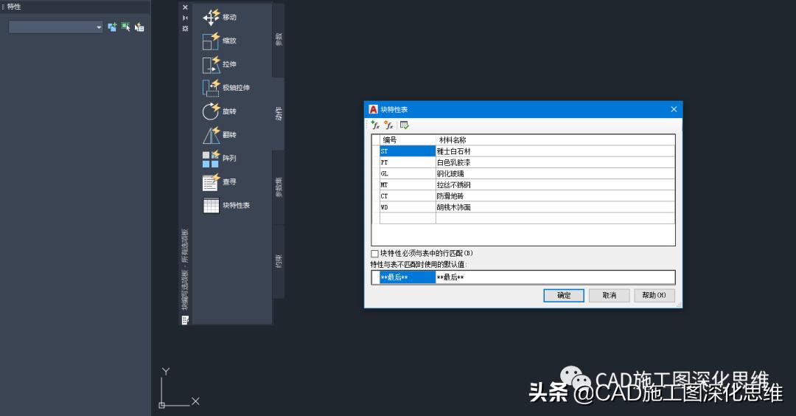Select the 拉丝不锈钢 cell
Screen dimensions: 796x416
pos(556,184)
